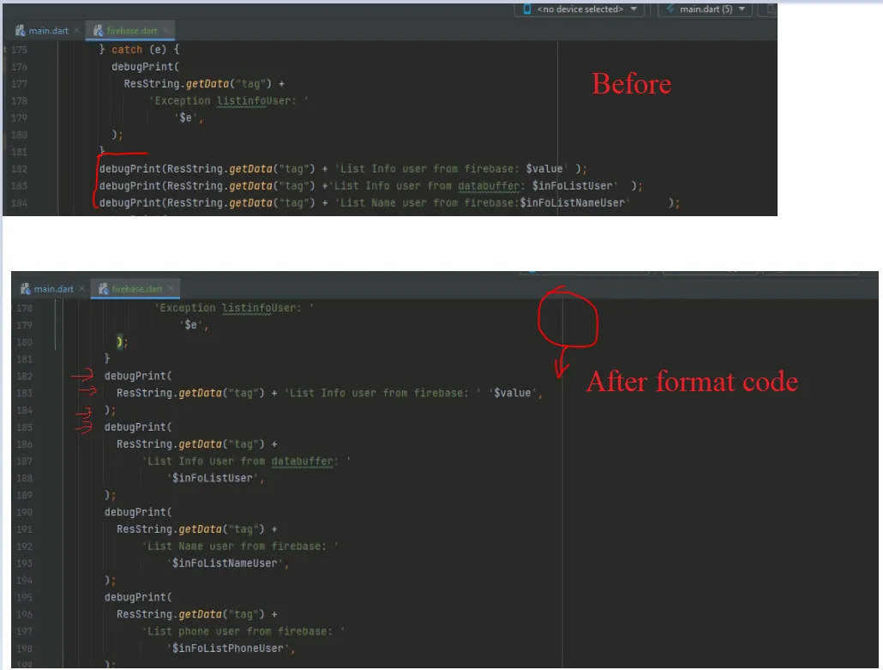Viewport: 883px width, 670px height.
Task: Click '$inFoListNameUser' on line 193
Action: click(225, 564)
